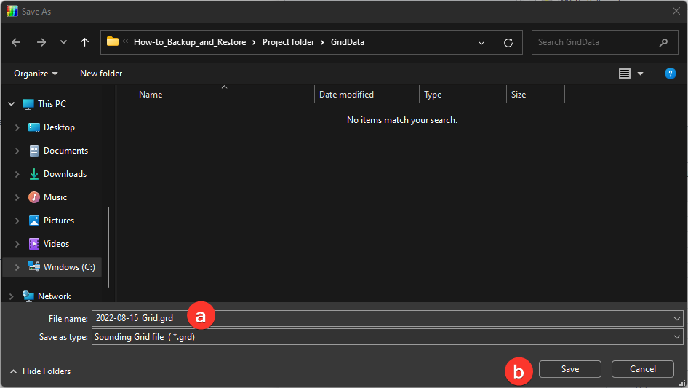Create a New folder

[x=101, y=74]
